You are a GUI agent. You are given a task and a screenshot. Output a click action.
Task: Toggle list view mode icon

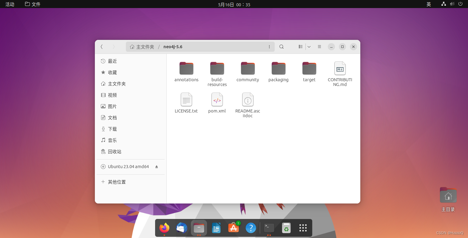click(300, 47)
